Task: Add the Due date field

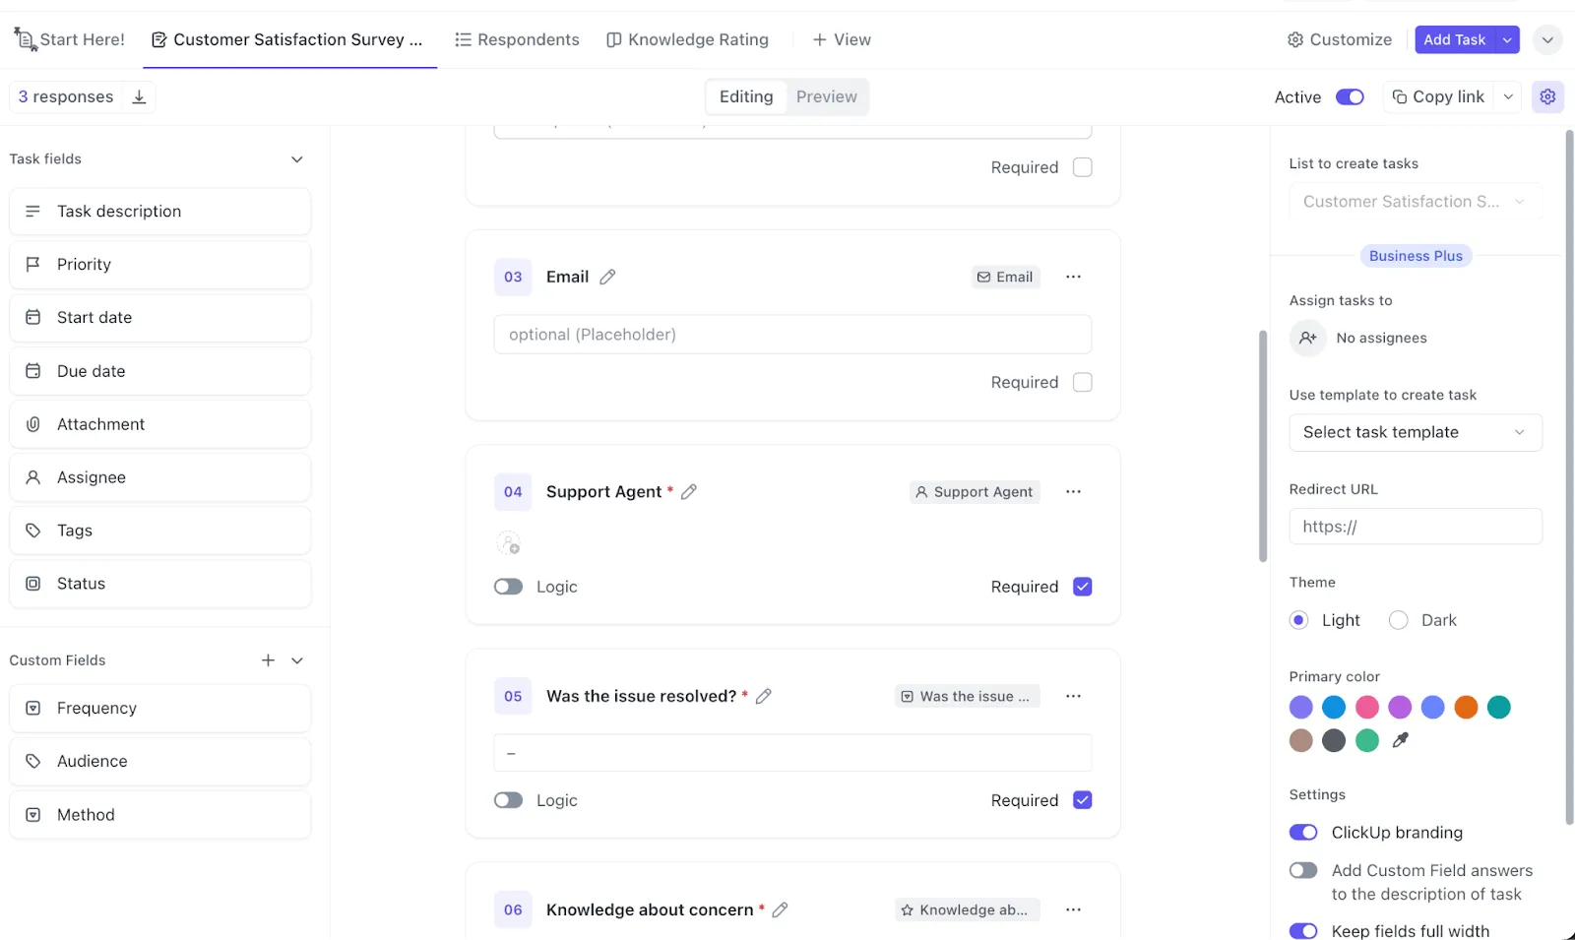Action: coord(159,371)
